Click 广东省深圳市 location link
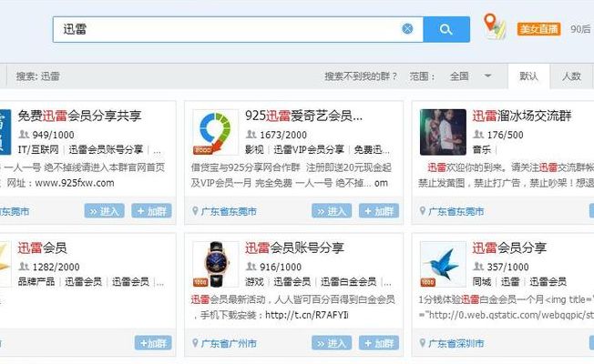594x364 pixels. pyautogui.click(x=456, y=344)
